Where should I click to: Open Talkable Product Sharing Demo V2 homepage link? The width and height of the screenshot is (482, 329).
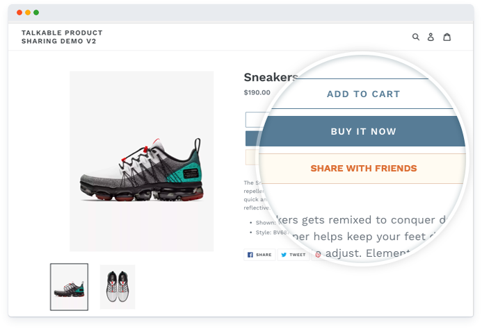pos(62,37)
